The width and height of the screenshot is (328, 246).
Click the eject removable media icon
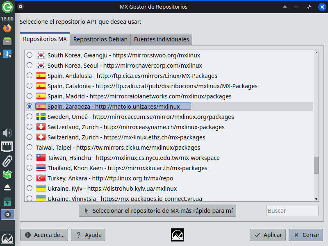tap(7, 187)
